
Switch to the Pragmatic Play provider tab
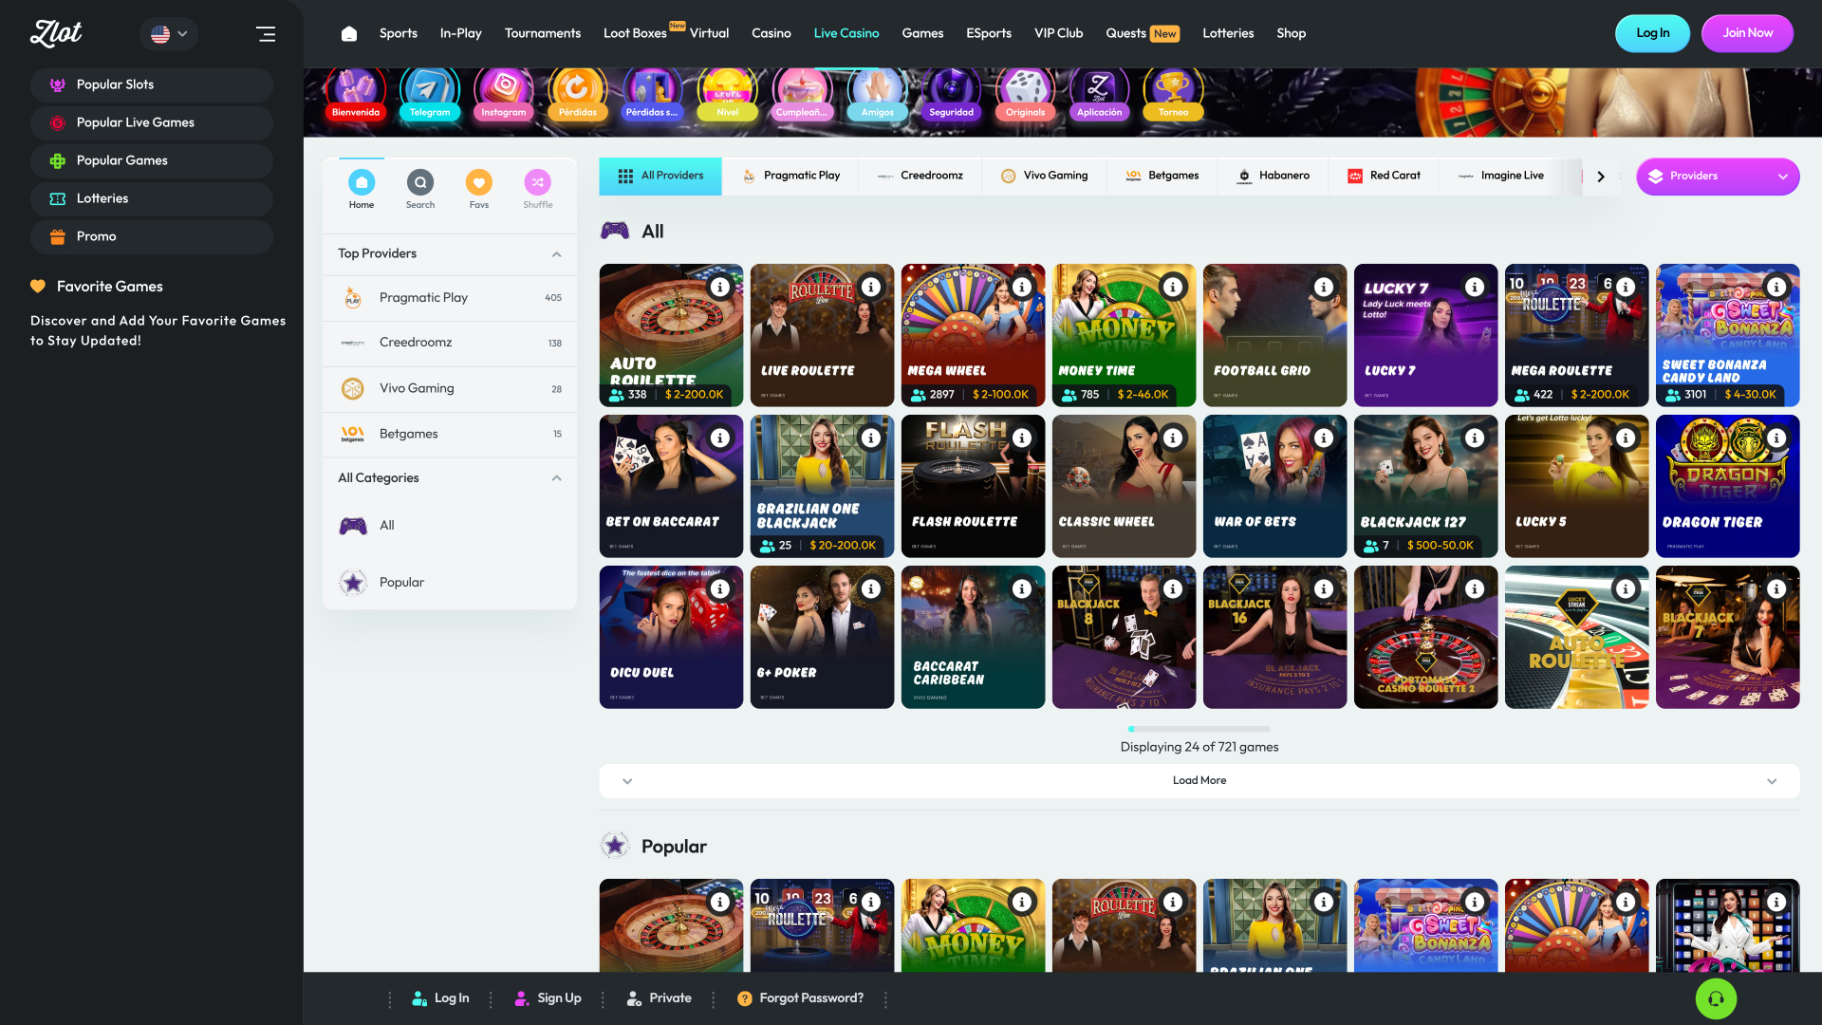click(x=790, y=176)
